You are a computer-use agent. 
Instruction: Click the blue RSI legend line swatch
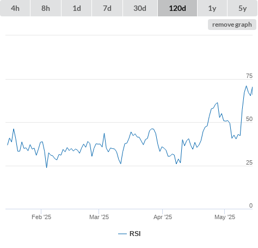pyautogui.click(x=122, y=234)
